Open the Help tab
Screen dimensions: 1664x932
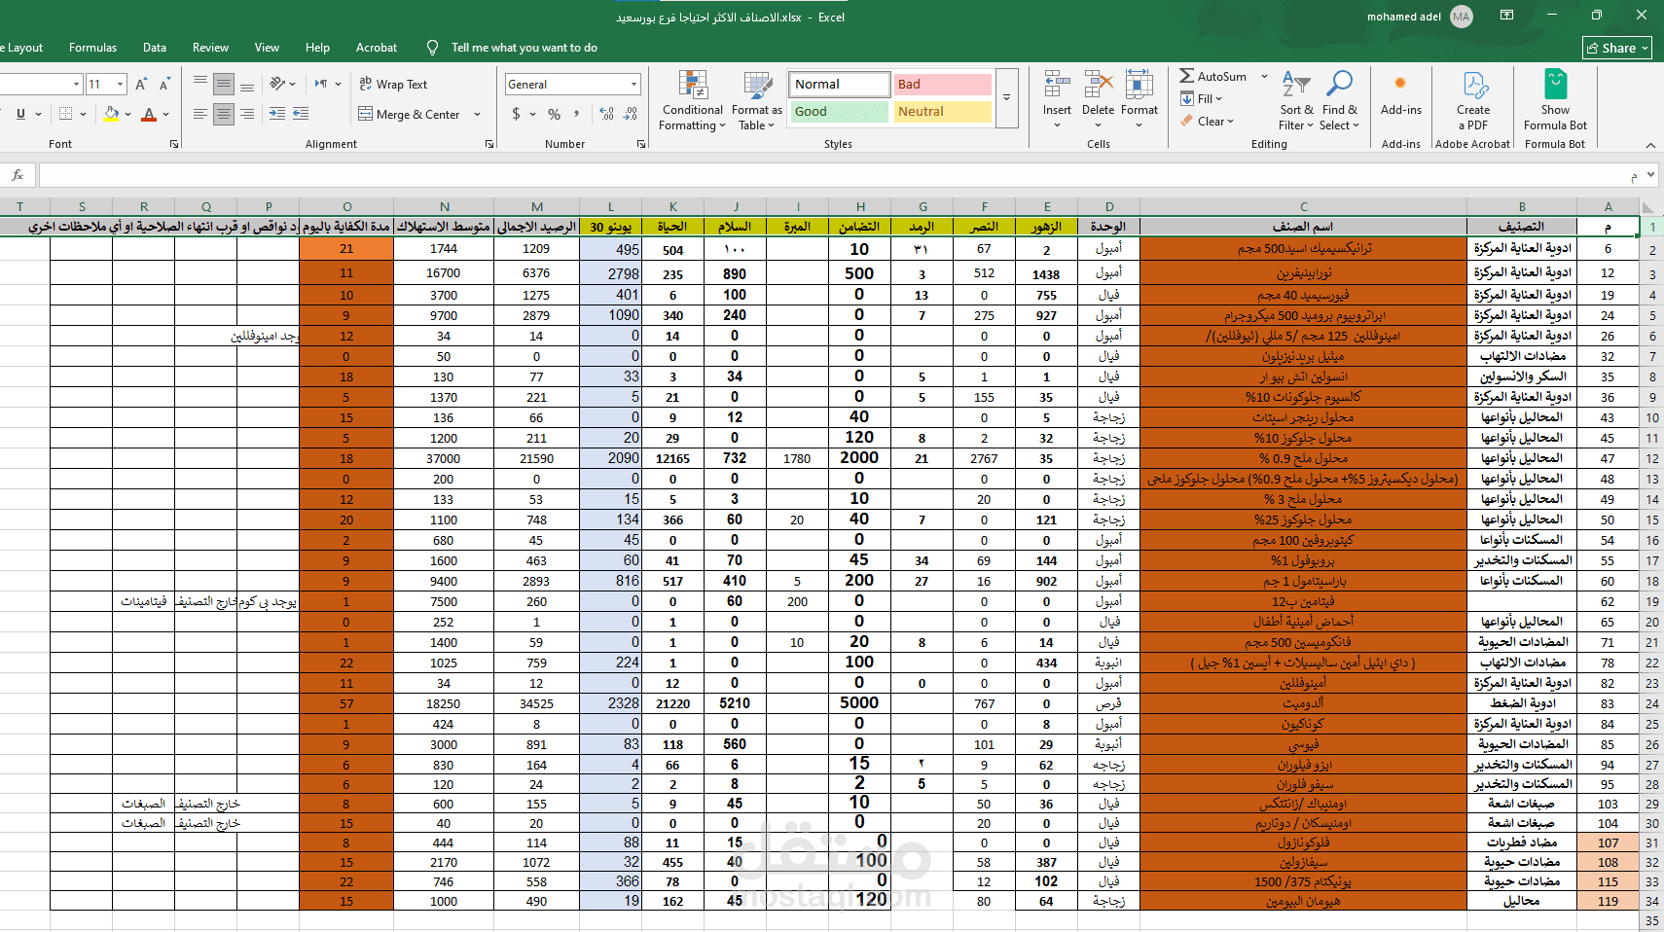click(317, 48)
